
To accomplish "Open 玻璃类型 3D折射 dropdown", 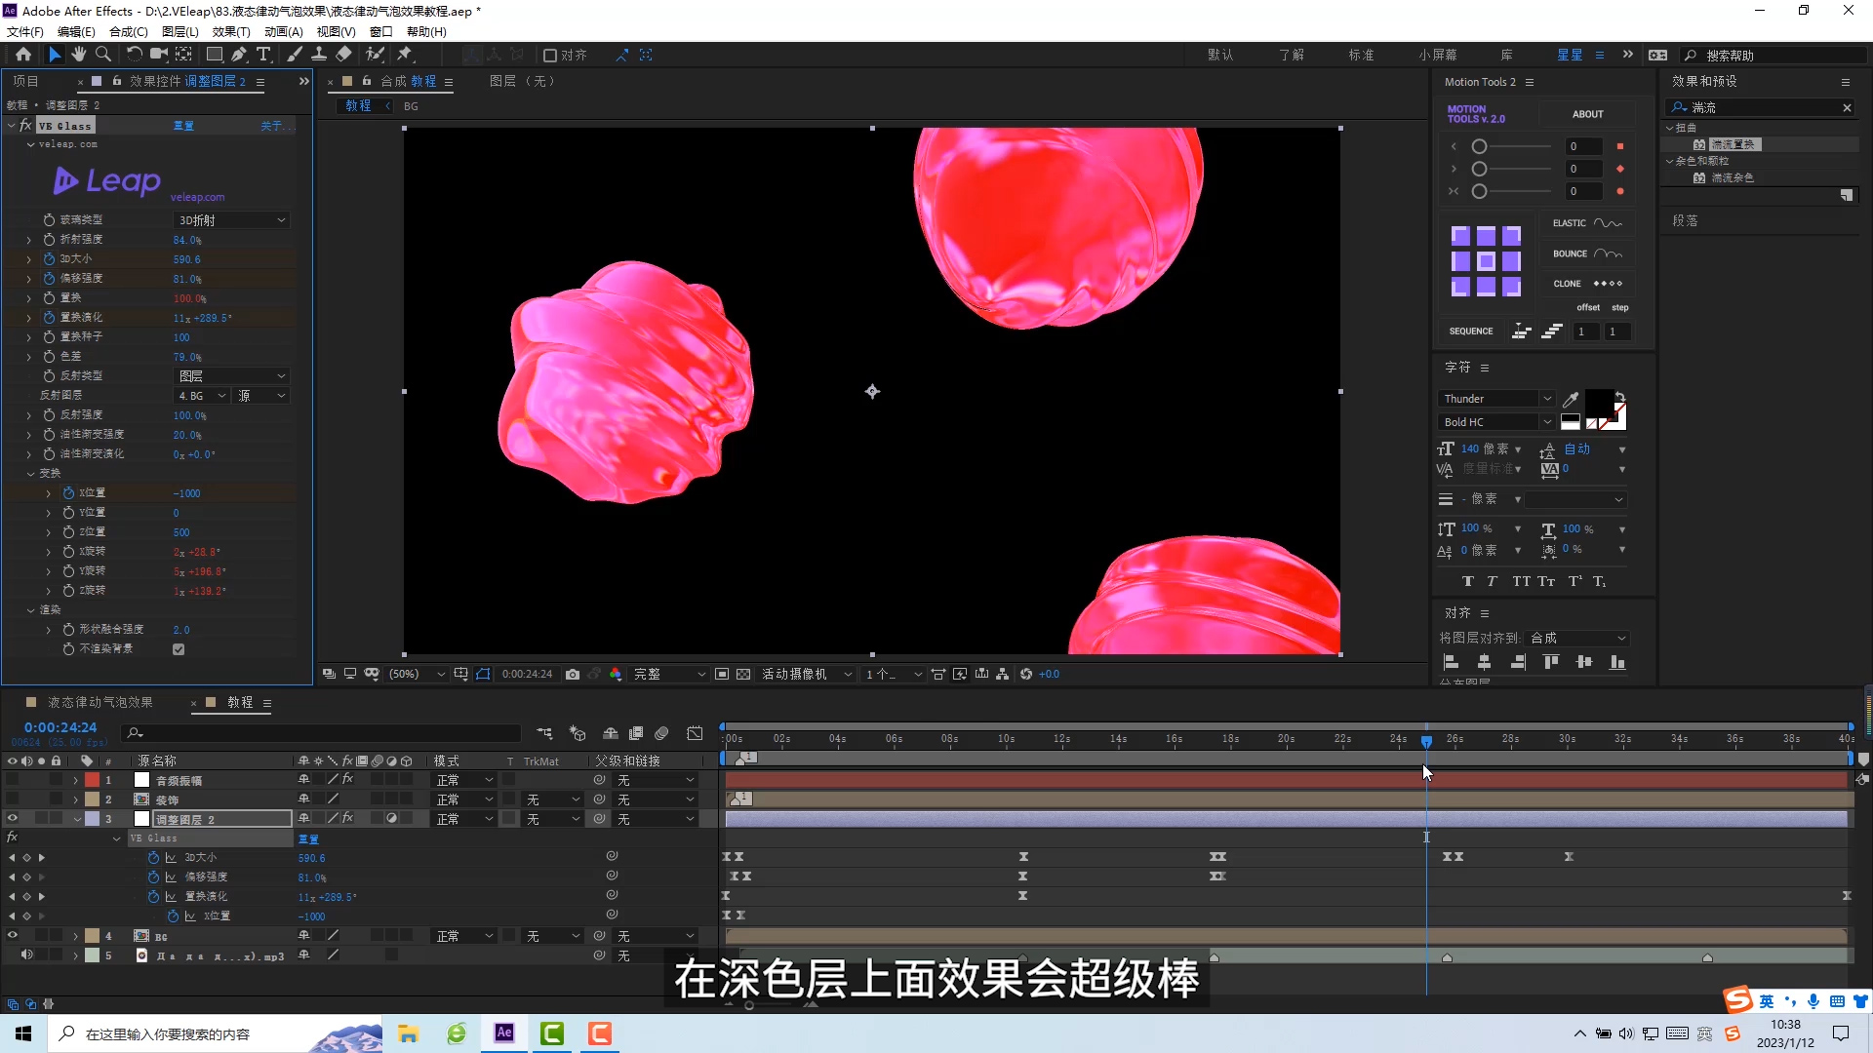I will (231, 220).
